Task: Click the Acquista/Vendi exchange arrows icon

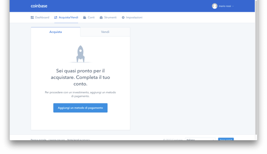Action: pos(56,18)
